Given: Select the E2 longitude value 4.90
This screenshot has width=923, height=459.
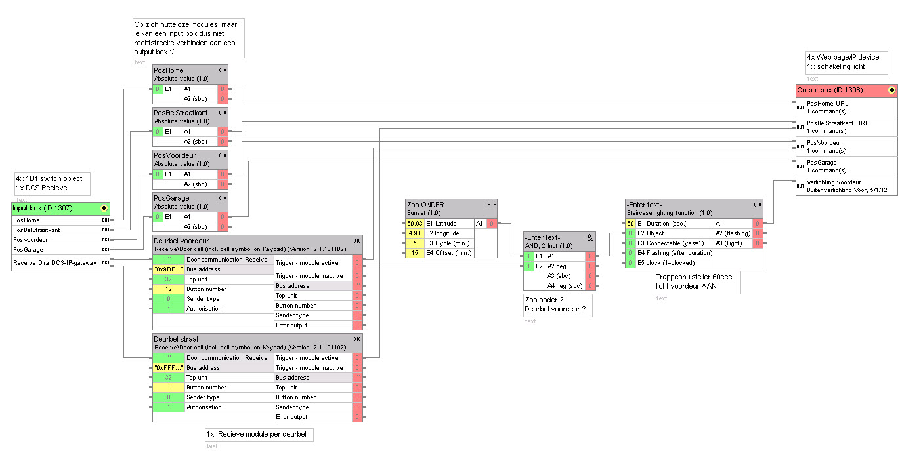Looking at the screenshot, I should click(414, 233).
